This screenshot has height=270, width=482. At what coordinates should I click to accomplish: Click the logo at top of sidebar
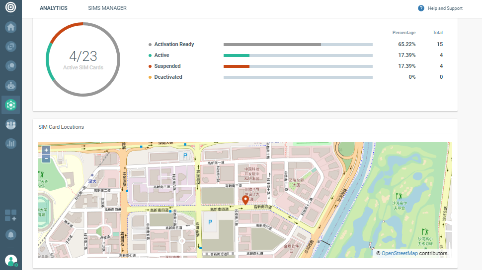pos(10,8)
